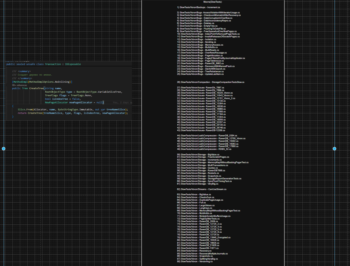Select row 15 'Bugs - MultiAdds.cs'

click(x=197, y=47)
